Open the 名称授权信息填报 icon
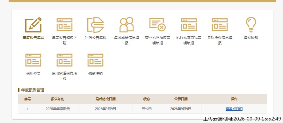 click(x=220, y=25)
